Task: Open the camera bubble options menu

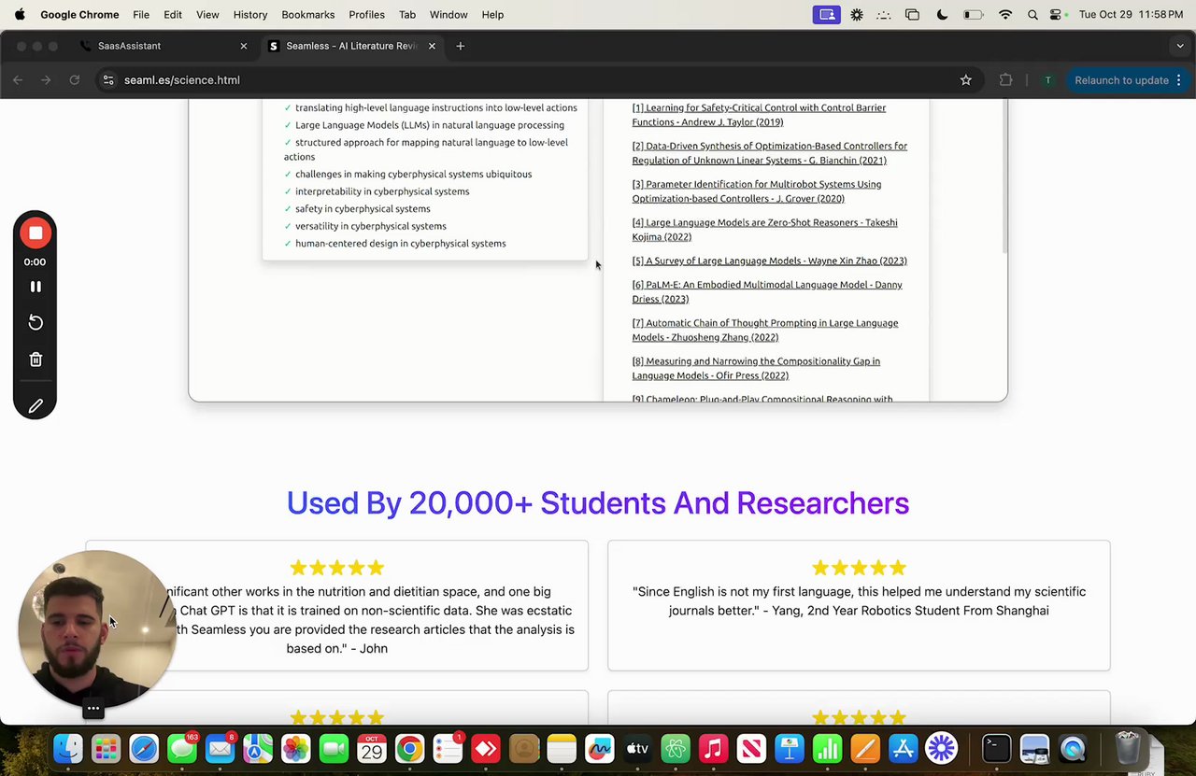Action: click(x=93, y=709)
